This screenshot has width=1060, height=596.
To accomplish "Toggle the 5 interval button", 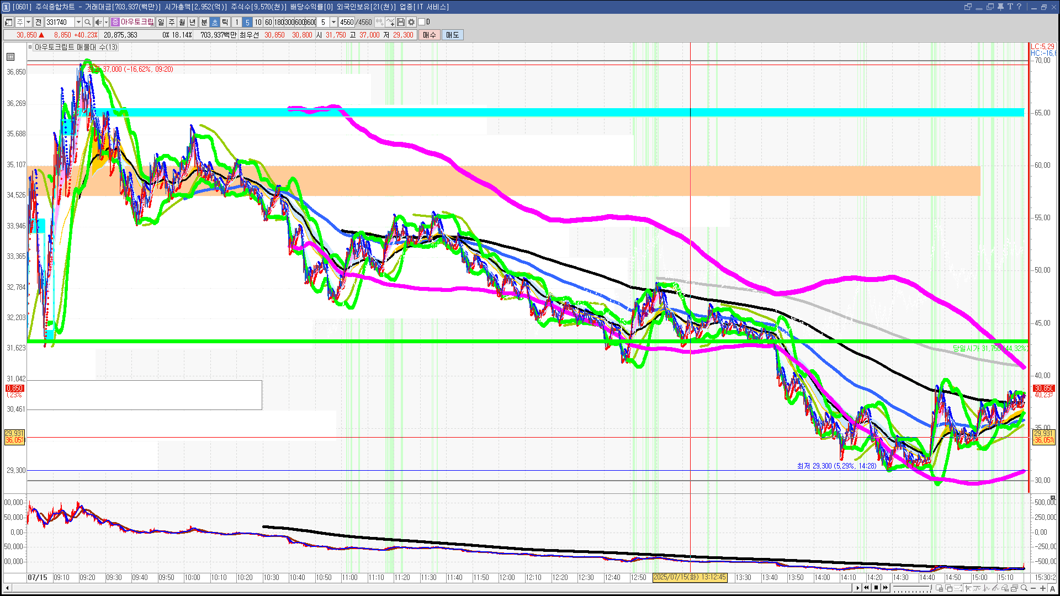I will click(x=247, y=22).
